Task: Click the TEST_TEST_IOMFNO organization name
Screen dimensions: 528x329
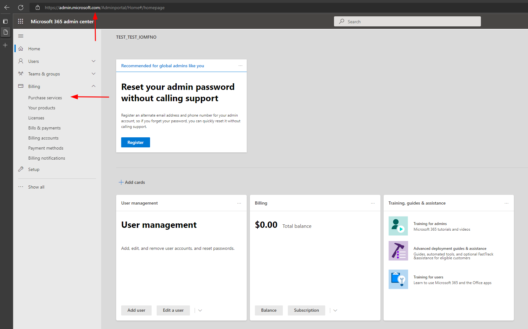Action: click(136, 37)
